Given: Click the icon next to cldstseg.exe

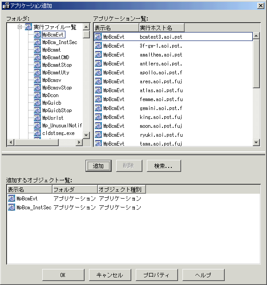Looking at the screenshot, I should click(37, 133).
